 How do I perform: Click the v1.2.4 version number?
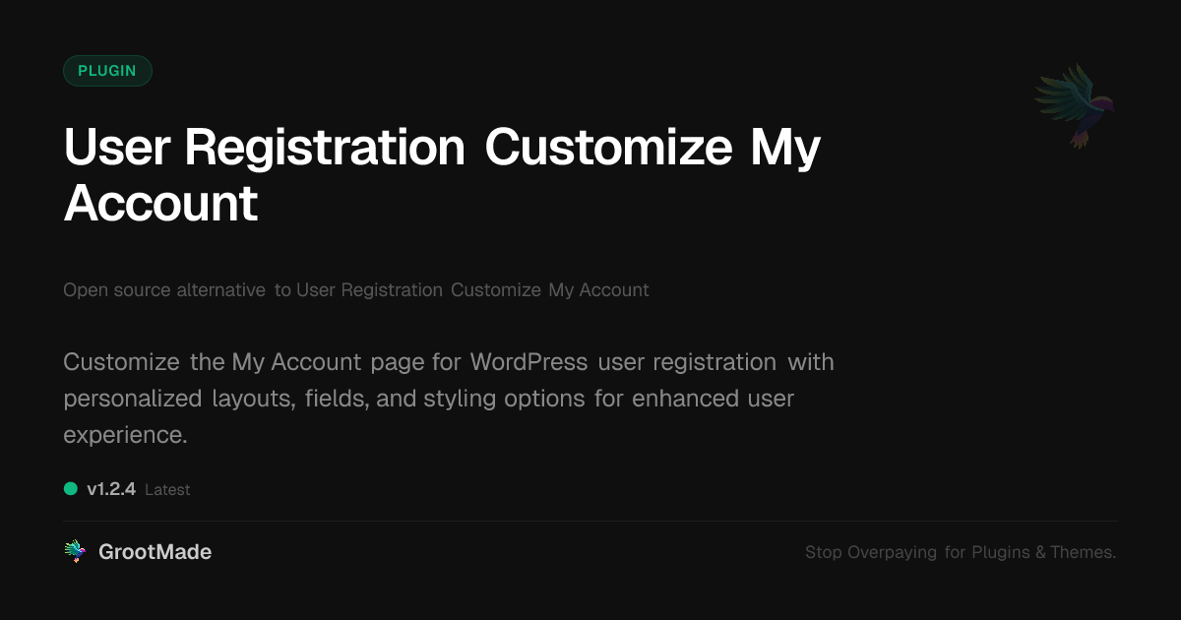111,489
